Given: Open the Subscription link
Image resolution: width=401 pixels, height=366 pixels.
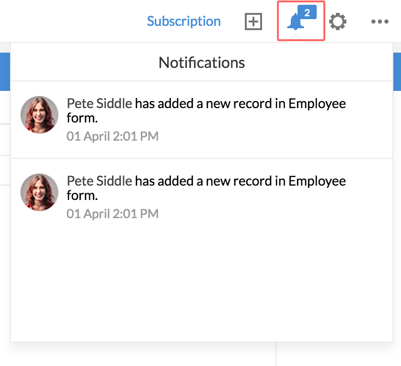Looking at the screenshot, I should tap(183, 22).
